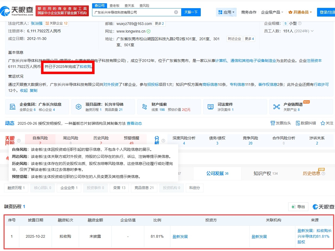
Task: Collapse the summary with 收起
Action: pyautogui.click(x=24, y=90)
